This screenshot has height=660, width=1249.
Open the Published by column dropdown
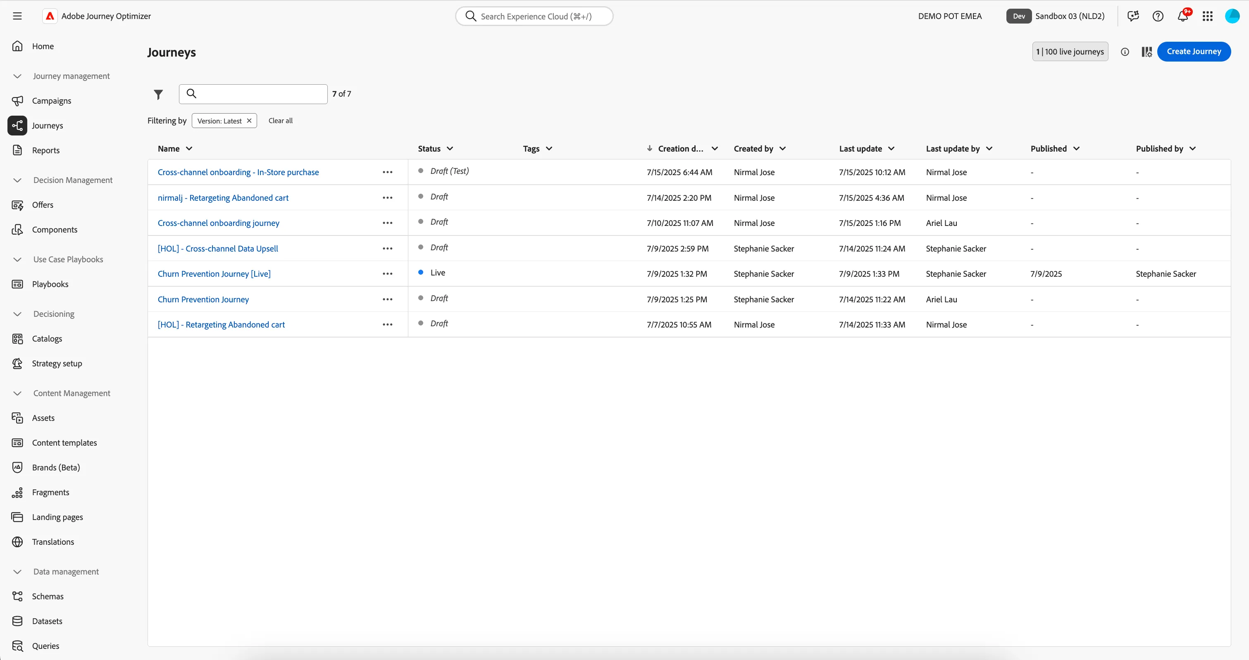click(x=1193, y=149)
